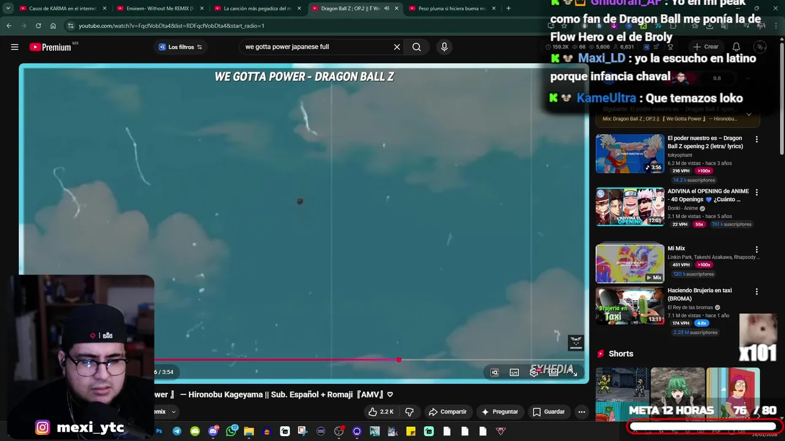Play ADIVINA el OPENING de ANIME thumbnail

click(630, 207)
